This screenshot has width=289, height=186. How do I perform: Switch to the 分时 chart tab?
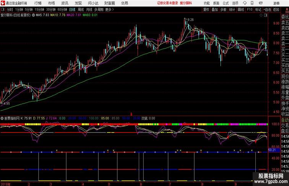click(10, 10)
